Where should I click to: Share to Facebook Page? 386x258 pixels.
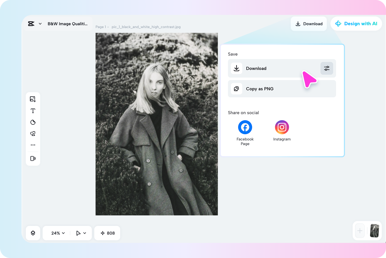pyautogui.click(x=245, y=133)
